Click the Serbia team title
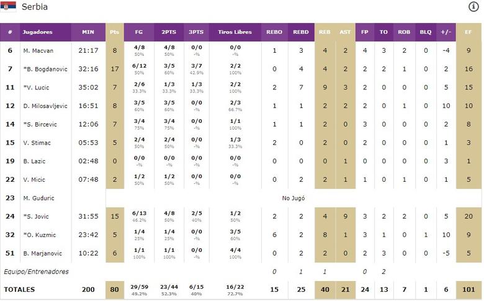This screenshot has width=484, height=301. [x=34, y=7]
